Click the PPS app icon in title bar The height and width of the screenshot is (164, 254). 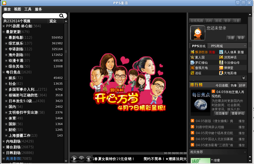4,3
